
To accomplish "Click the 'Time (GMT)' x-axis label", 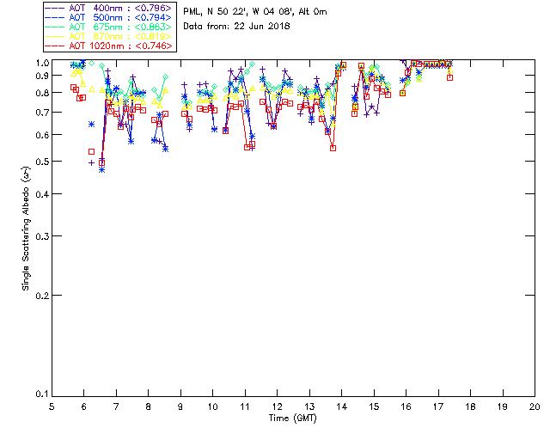I will tap(293, 419).
